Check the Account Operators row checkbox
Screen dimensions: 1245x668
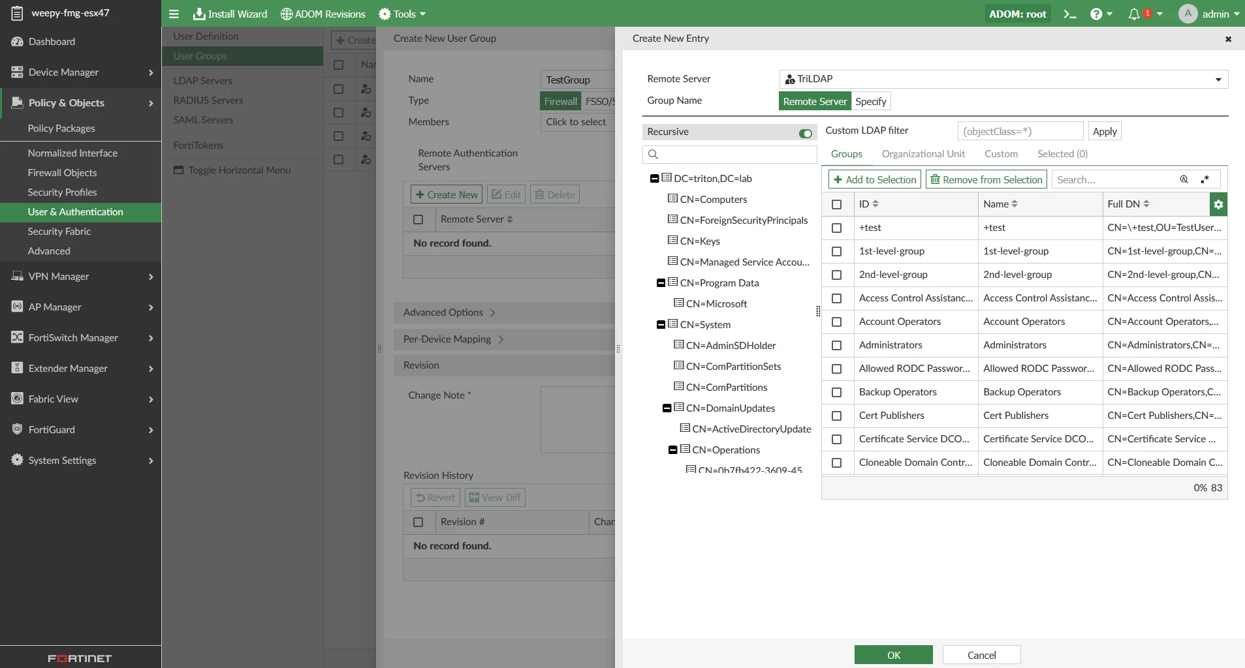(x=837, y=322)
